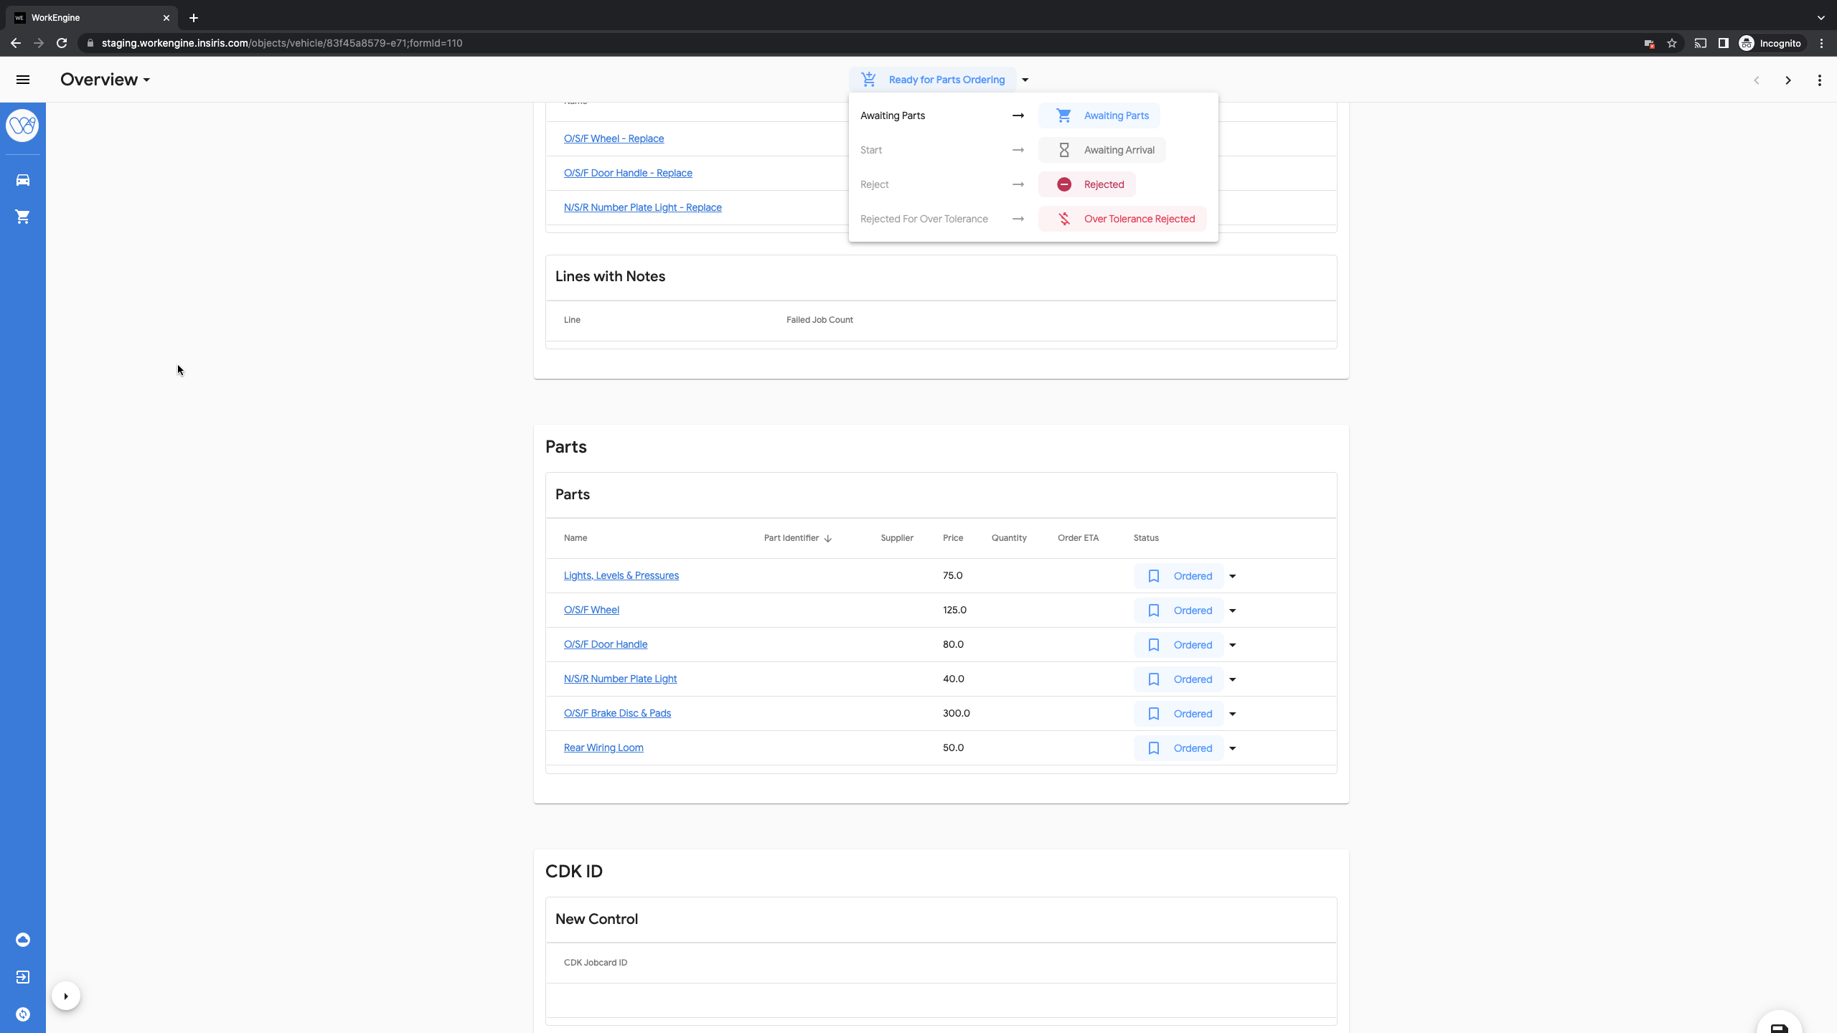Bookmark the current page with star icon
This screenshot has height=1033, width=1837.
tap(1672, 43)
